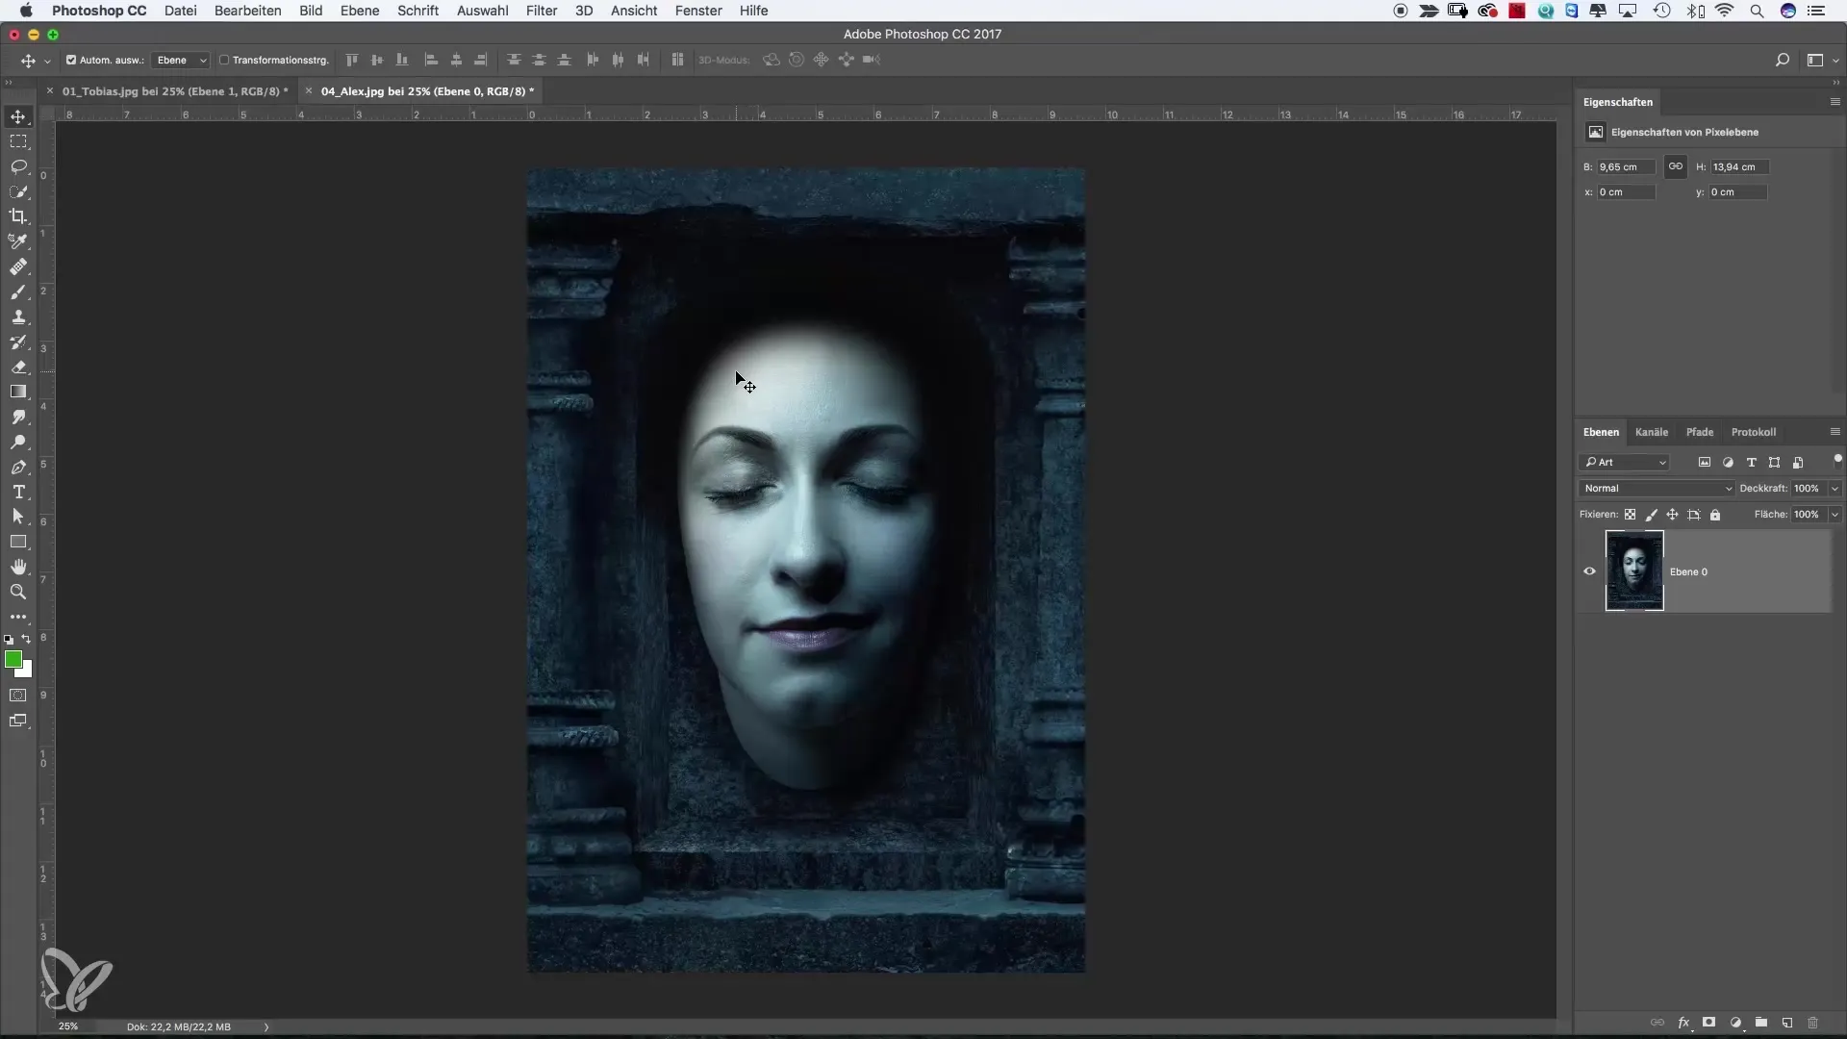Switch to the 01_Tobias.jpg document tab
This screenshot has height=1039, width=1847.
pyautogui.click(x=175, y=91)
